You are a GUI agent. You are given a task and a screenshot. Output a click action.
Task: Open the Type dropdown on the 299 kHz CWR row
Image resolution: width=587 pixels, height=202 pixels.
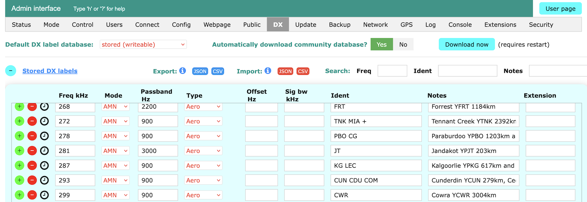pos(203,195)
